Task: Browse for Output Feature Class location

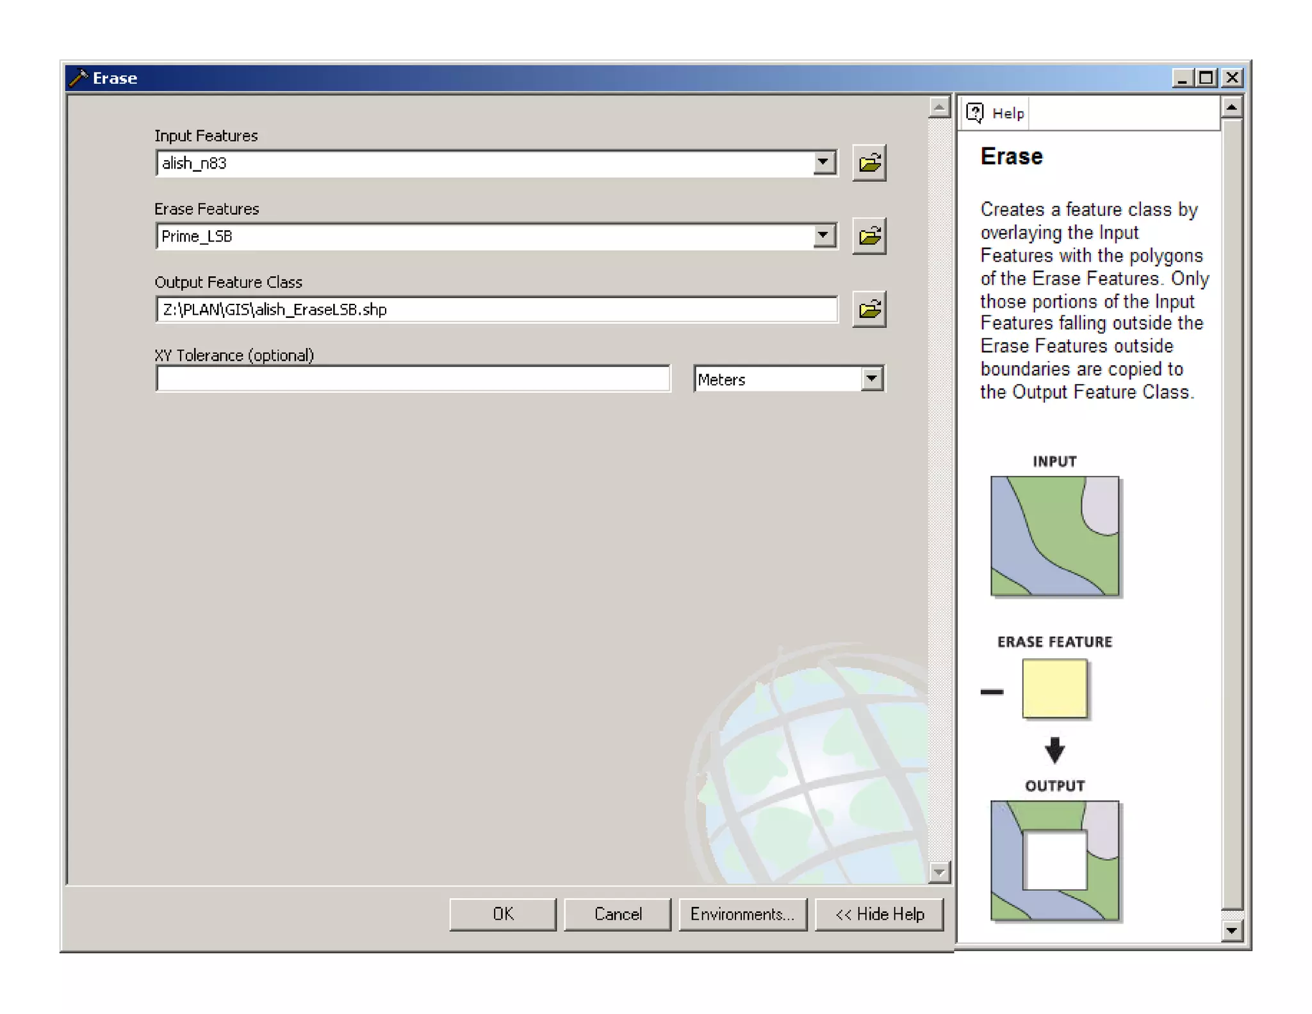Action: pos(869,309)
